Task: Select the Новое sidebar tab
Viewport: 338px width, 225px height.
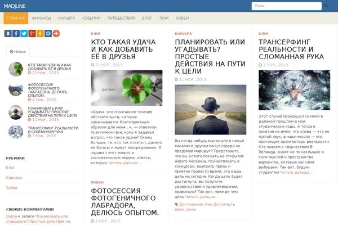Action: pyautogui.click(x=17, y=52)
